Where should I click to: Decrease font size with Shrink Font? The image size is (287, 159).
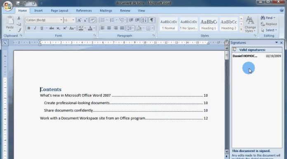pos(85,20)
